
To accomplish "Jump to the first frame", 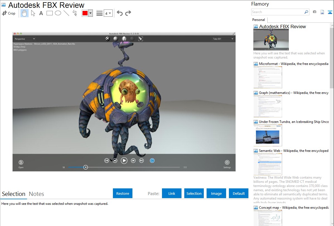I will [107, 161].
